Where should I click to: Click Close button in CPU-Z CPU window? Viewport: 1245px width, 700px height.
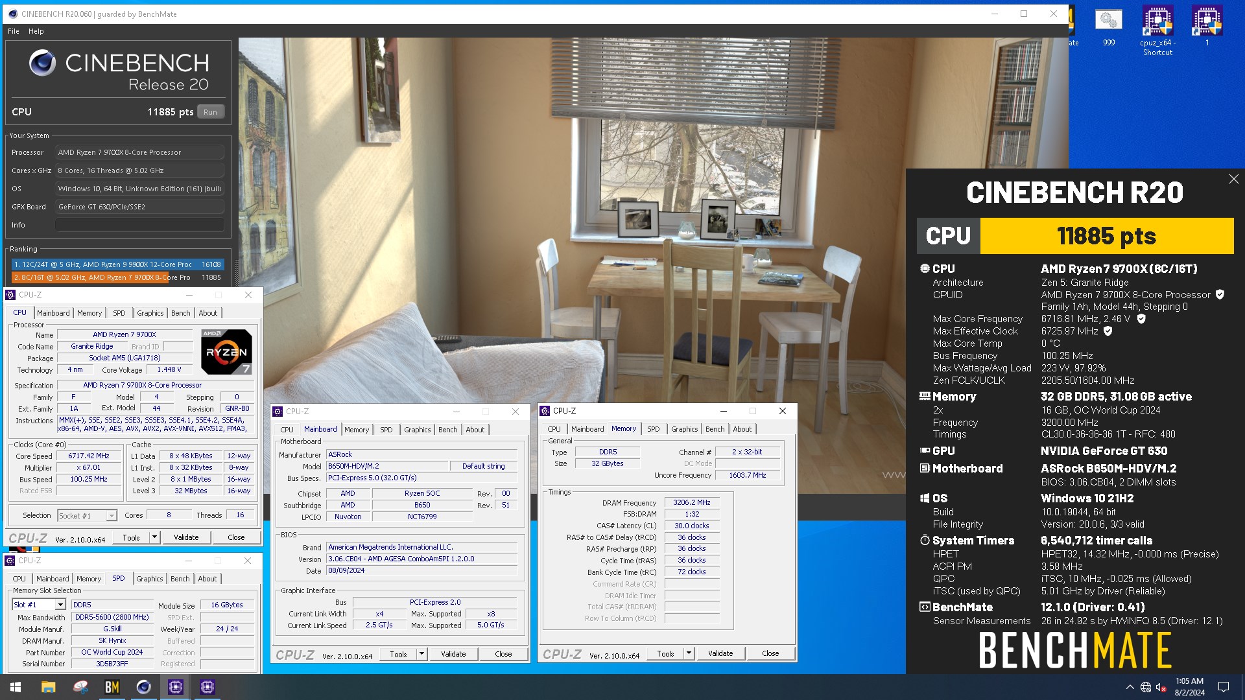(x=236, y=537)
